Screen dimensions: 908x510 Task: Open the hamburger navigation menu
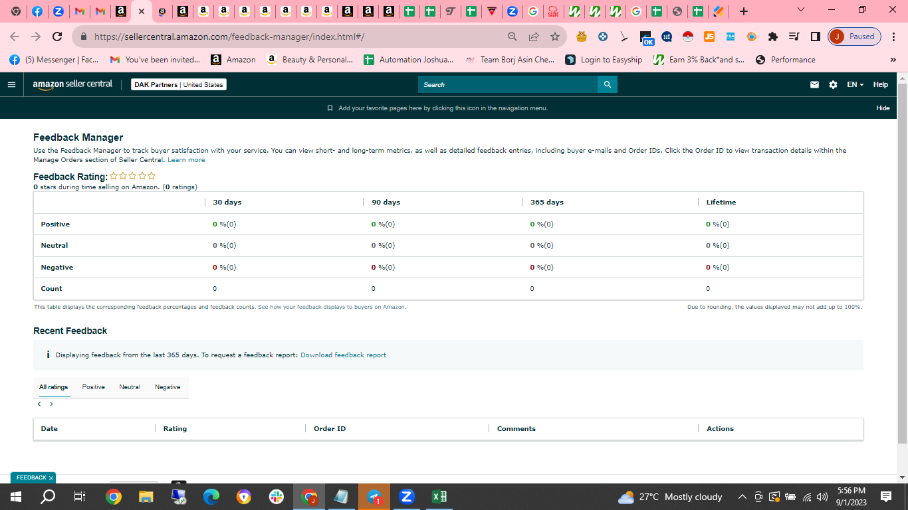click(x=11, y=84)
